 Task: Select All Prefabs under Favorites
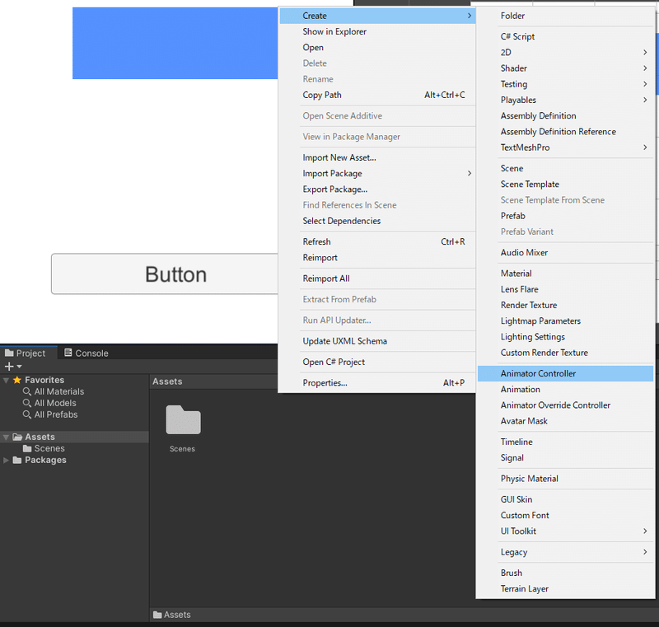click(x=56, y=414)
